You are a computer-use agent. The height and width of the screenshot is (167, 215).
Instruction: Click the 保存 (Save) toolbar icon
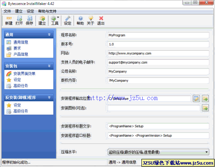pos(30,21)
